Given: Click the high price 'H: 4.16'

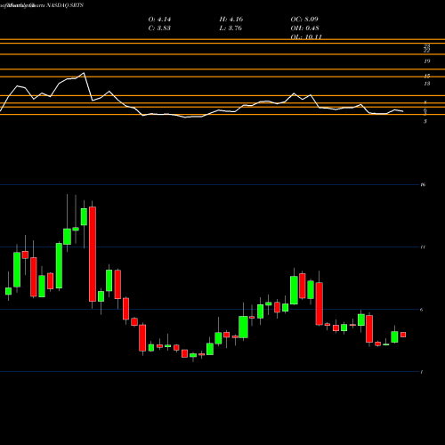Looking at the screenshot, I should 231,20.
